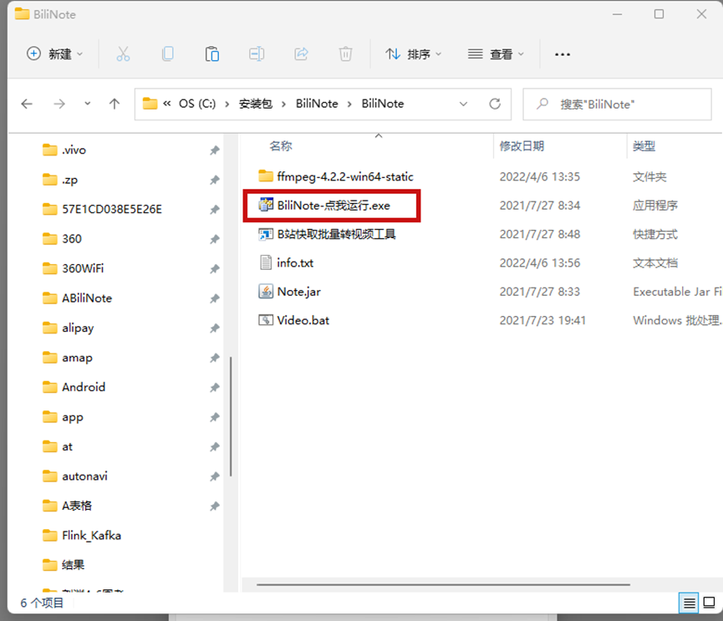Click Executable Jar type of Note.jar
The width and height of the screenshot is (723, 621).
point(677,292)
